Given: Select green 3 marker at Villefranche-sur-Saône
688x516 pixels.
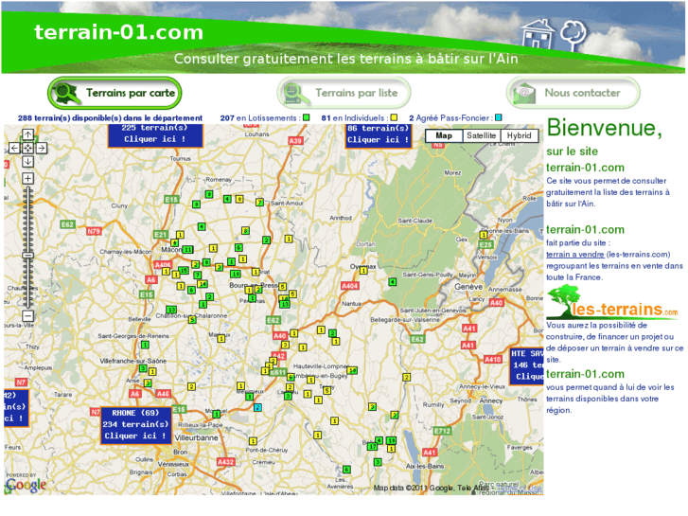Looking at the screenshot, I should pos(143,368).
